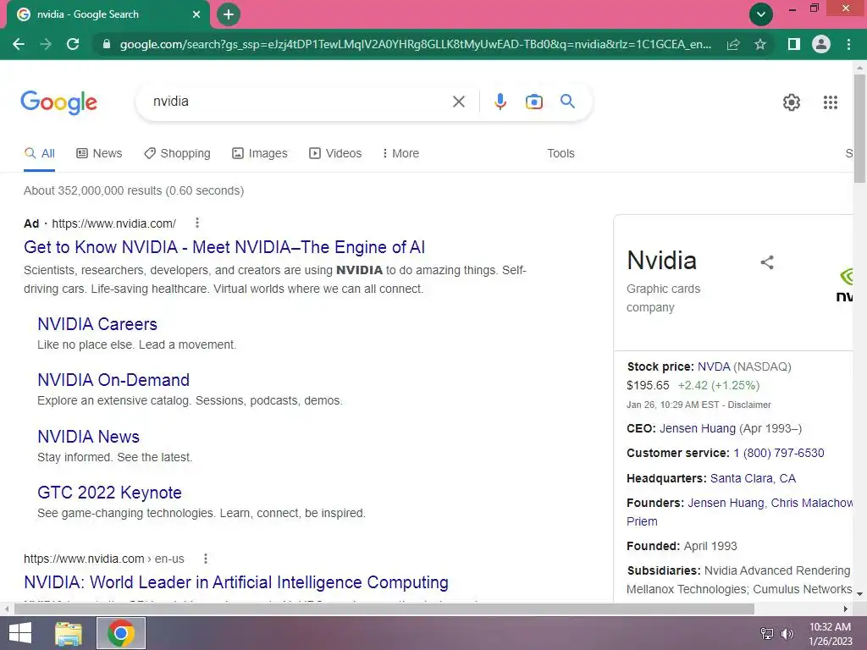867x650 pixels.
Task: Clear the search box text
Action: [x=458, y=102]
